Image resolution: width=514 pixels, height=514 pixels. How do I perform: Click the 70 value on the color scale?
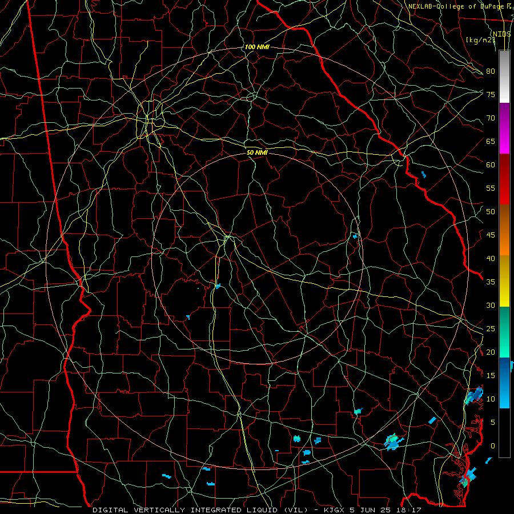[491, 118]
